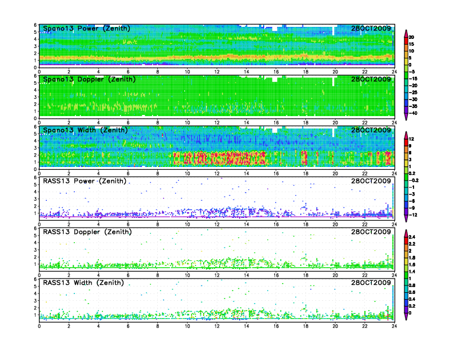Click hour 6 tick below RASS13 Doppler panel
Viewport: 453px width, 350px height.
128,275
